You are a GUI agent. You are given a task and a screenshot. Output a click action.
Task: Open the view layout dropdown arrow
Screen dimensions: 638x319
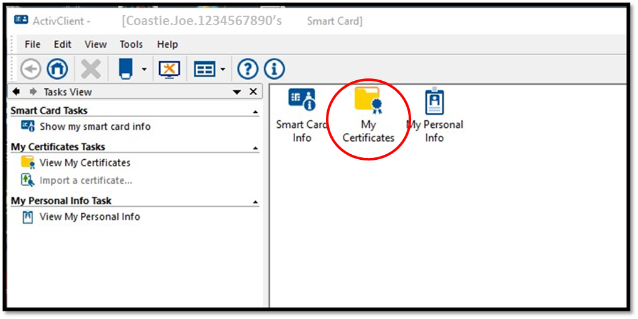pyautogui.click(x=222, y=70)
